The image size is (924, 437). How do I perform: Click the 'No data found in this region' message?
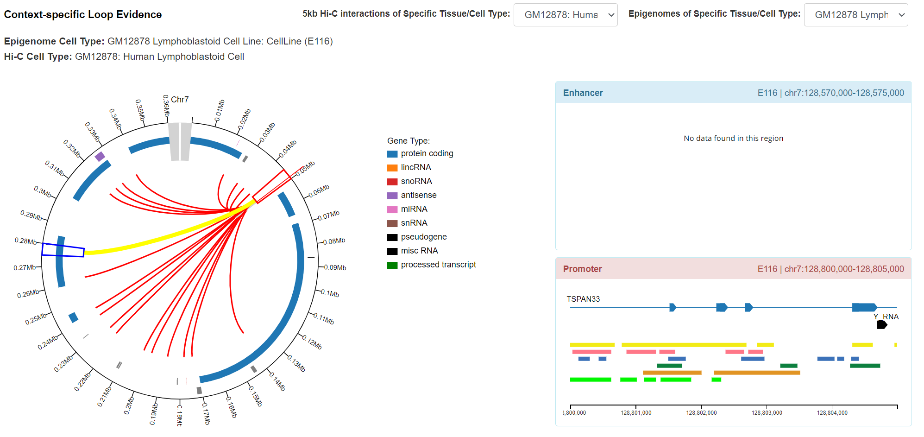point(733,138)
